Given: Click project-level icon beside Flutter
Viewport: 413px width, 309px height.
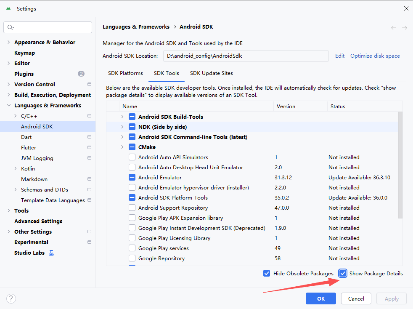Looking at the screenshot, I should pos(89,148).
